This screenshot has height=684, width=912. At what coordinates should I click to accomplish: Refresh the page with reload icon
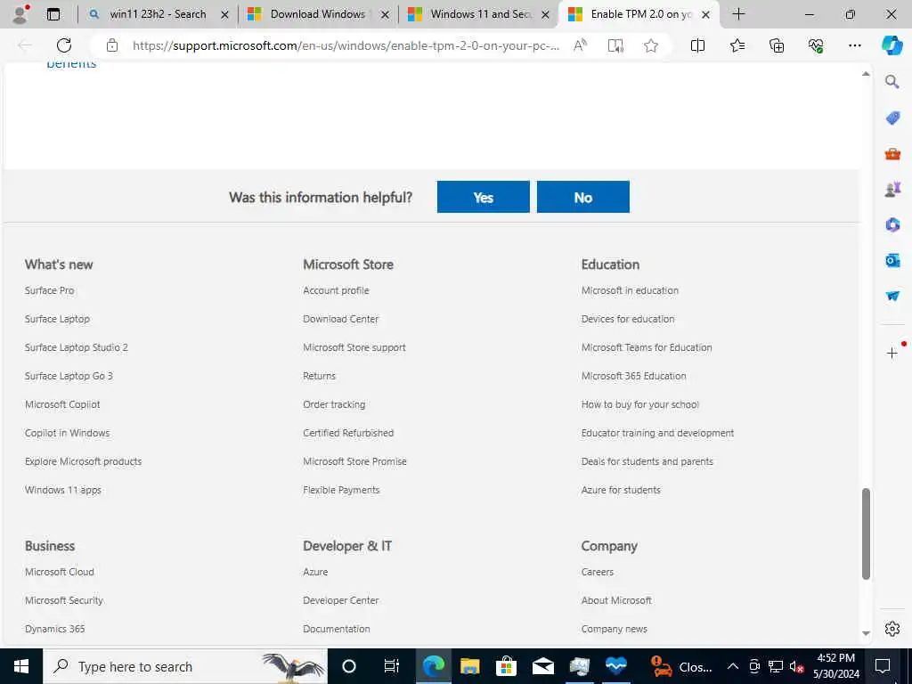click(64, 45)
